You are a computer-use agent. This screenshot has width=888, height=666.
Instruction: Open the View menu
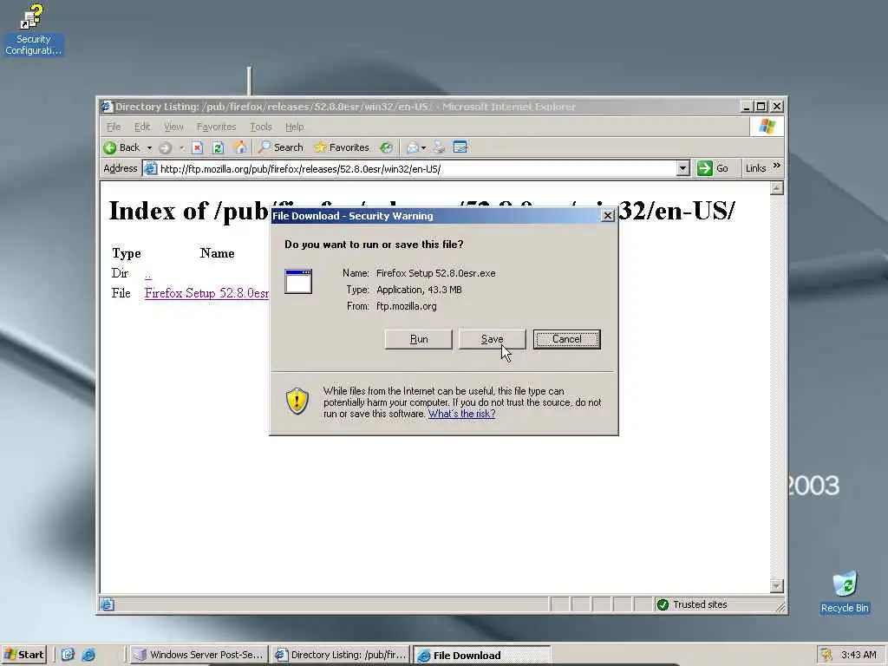click(x=173, y=127)
